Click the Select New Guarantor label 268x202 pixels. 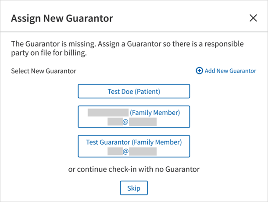click(44, 71)
